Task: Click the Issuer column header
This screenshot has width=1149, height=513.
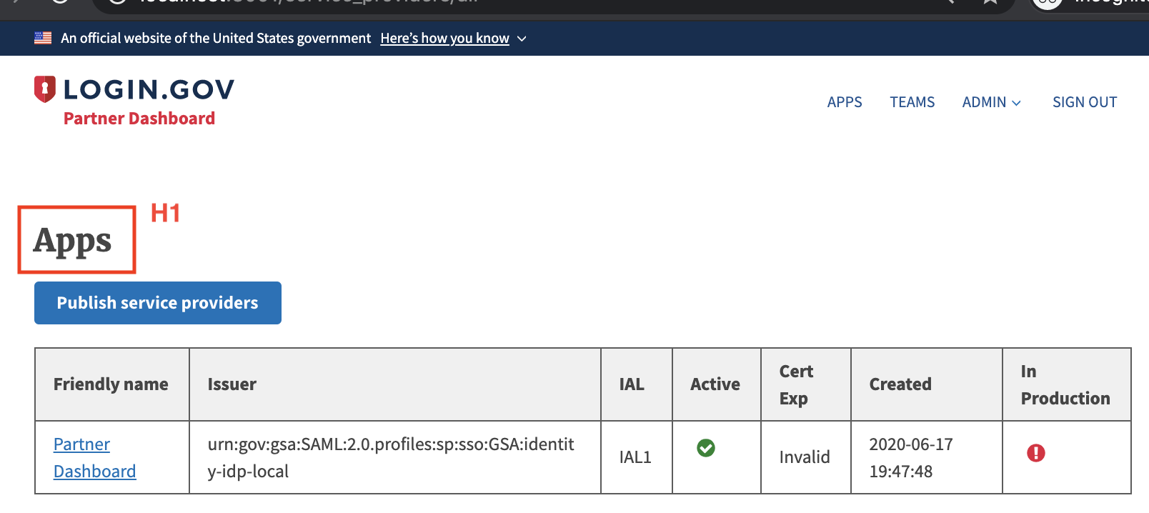Action: click(x=395, y=384)
